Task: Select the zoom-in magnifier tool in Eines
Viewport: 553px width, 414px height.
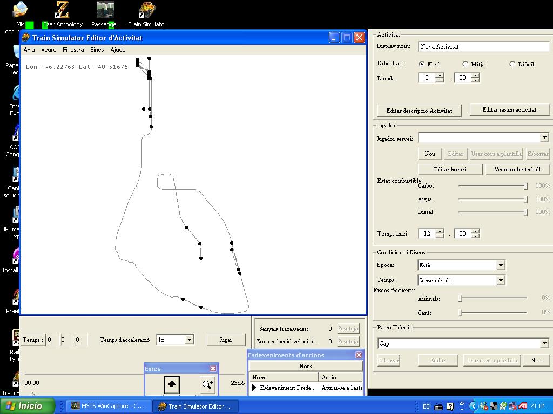Action: (x=207, y=384)
